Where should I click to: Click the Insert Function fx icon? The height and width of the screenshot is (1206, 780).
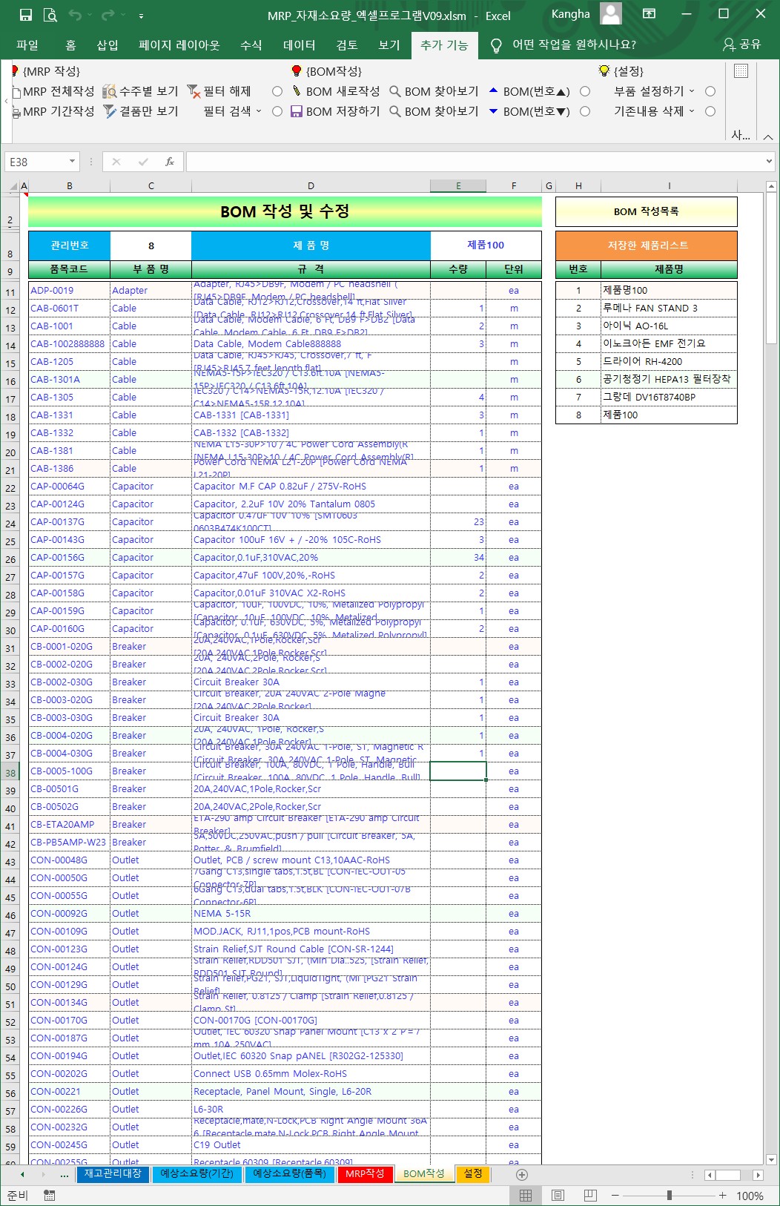point(170,162)
